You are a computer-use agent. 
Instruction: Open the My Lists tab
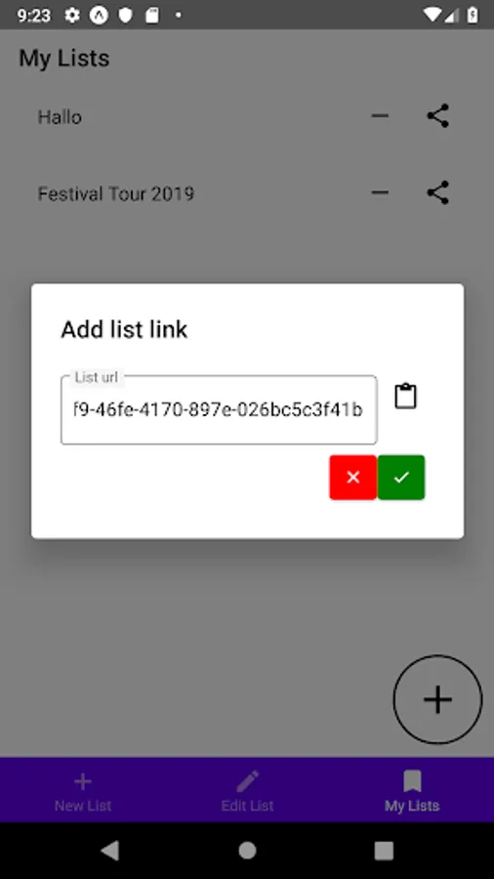pyautogui.click(x=412, y=791)
